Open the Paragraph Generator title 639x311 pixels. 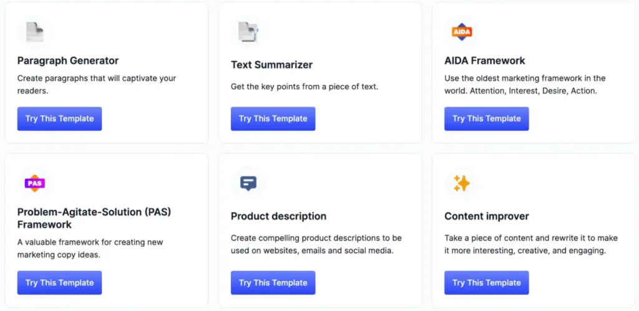[x=68, y=61]
